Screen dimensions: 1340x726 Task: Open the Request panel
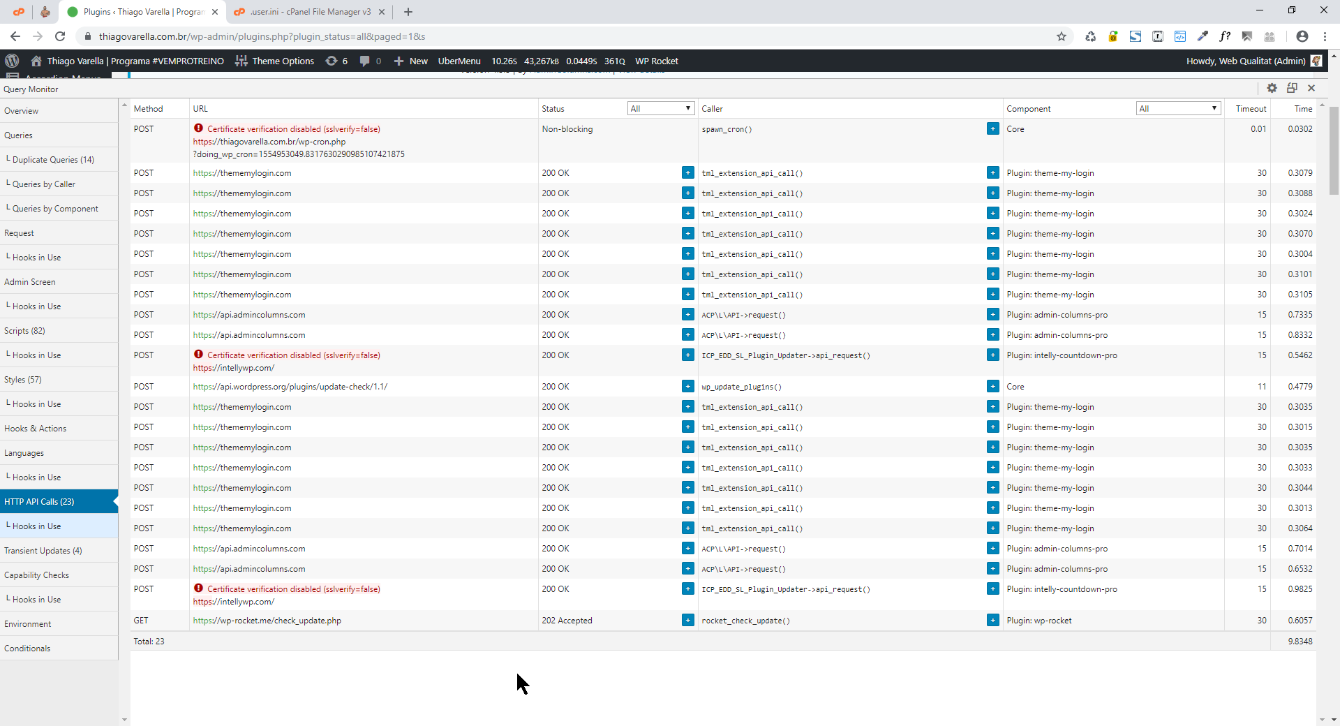click(59, 233)
